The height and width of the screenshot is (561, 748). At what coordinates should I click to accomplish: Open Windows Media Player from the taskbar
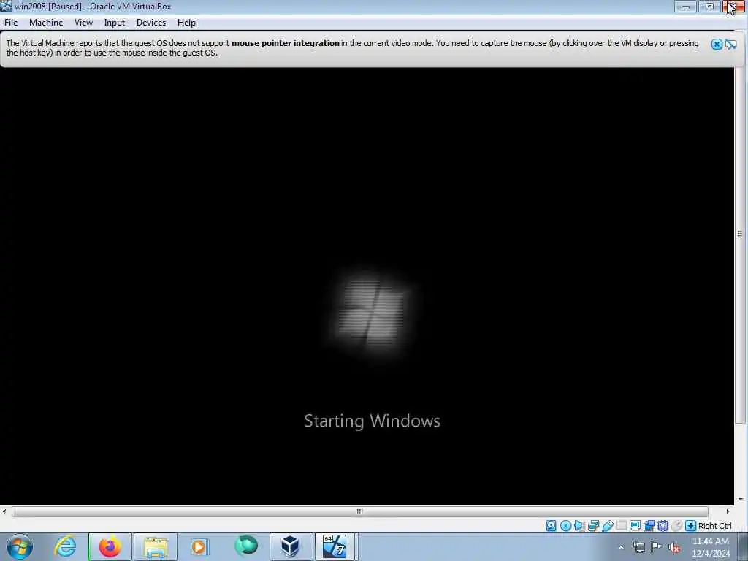(x=199, y=546)
